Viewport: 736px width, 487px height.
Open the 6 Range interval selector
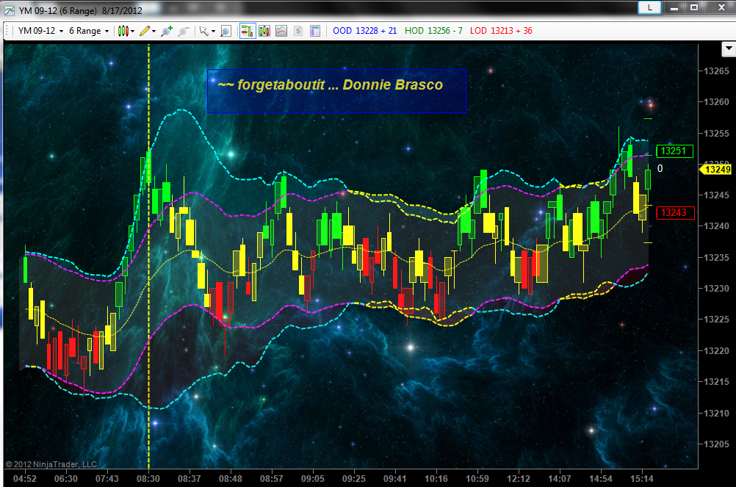point(89,31)
